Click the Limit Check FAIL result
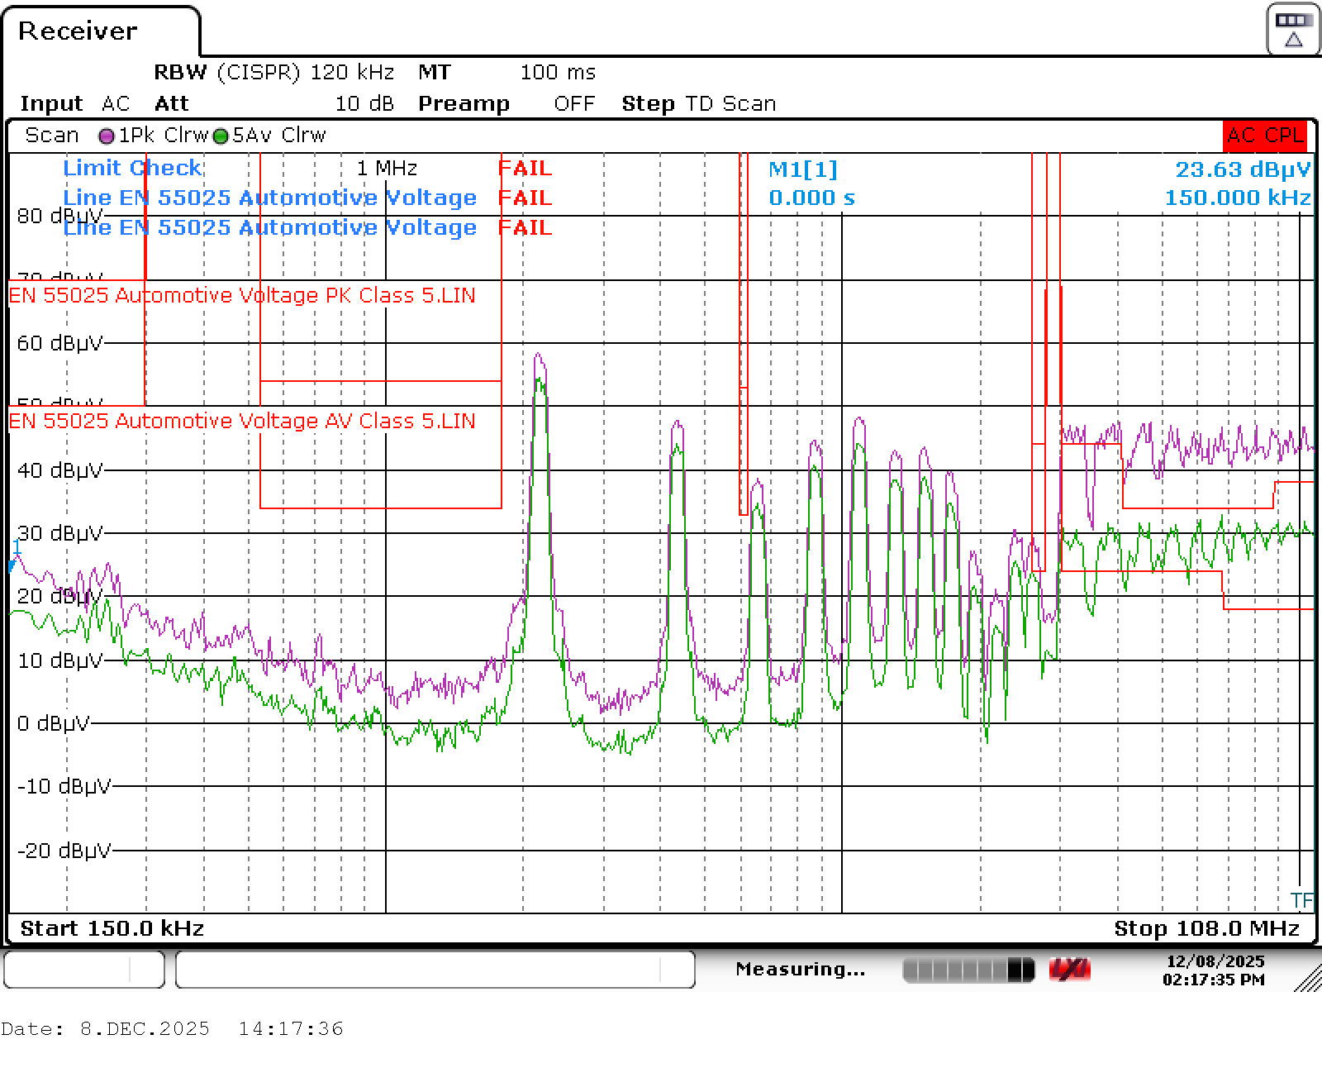The image size is (1322, 1068). pos(525,169)
